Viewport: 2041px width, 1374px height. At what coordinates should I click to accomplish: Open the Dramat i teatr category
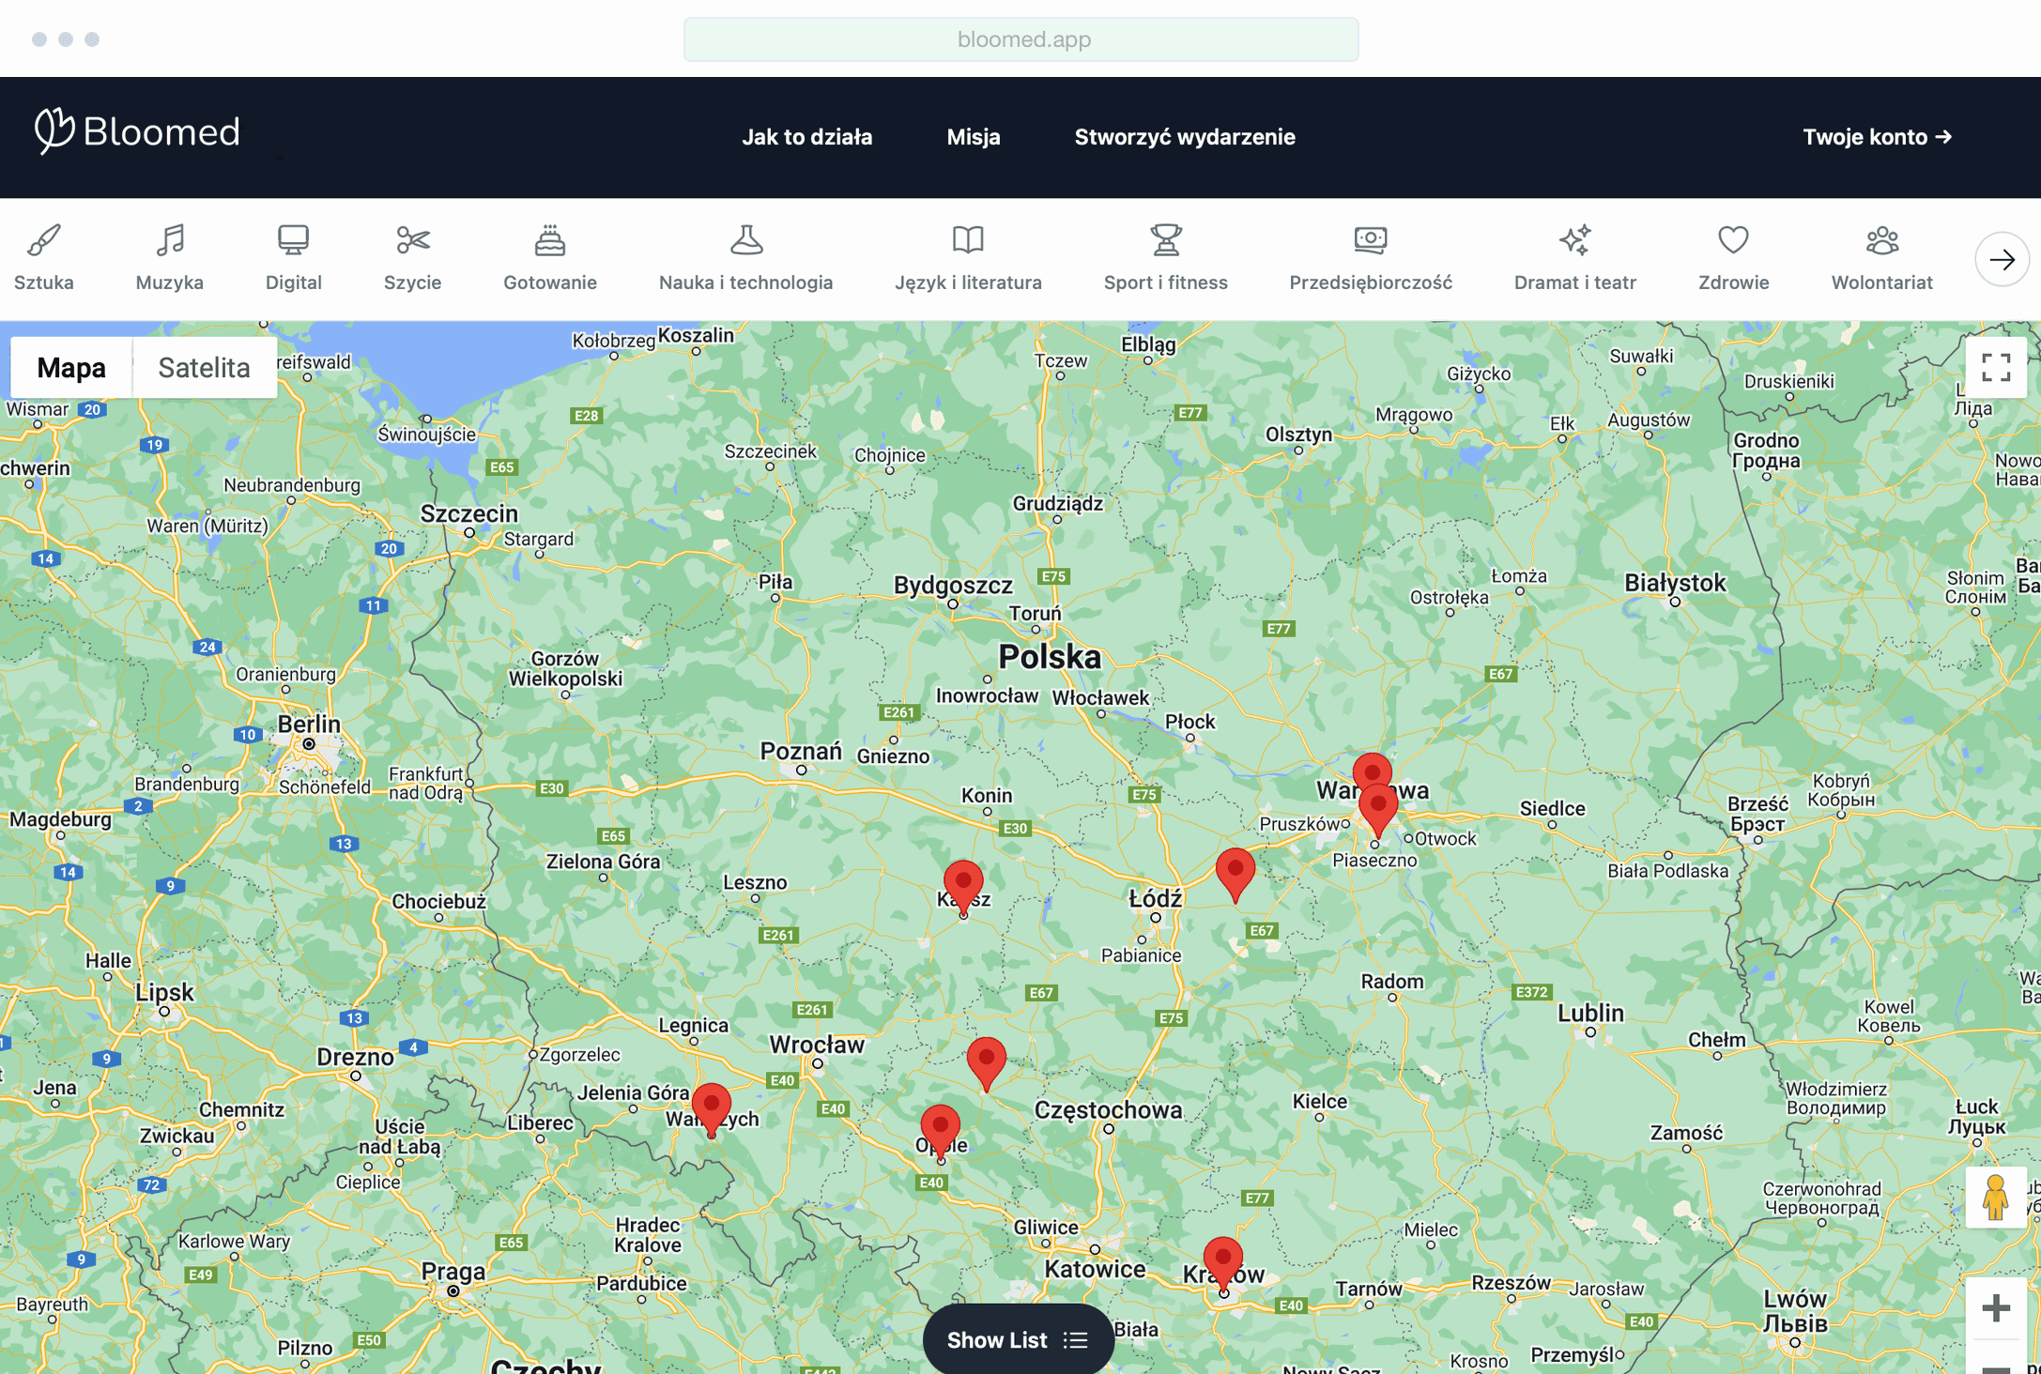click(x=1574, y=241)
